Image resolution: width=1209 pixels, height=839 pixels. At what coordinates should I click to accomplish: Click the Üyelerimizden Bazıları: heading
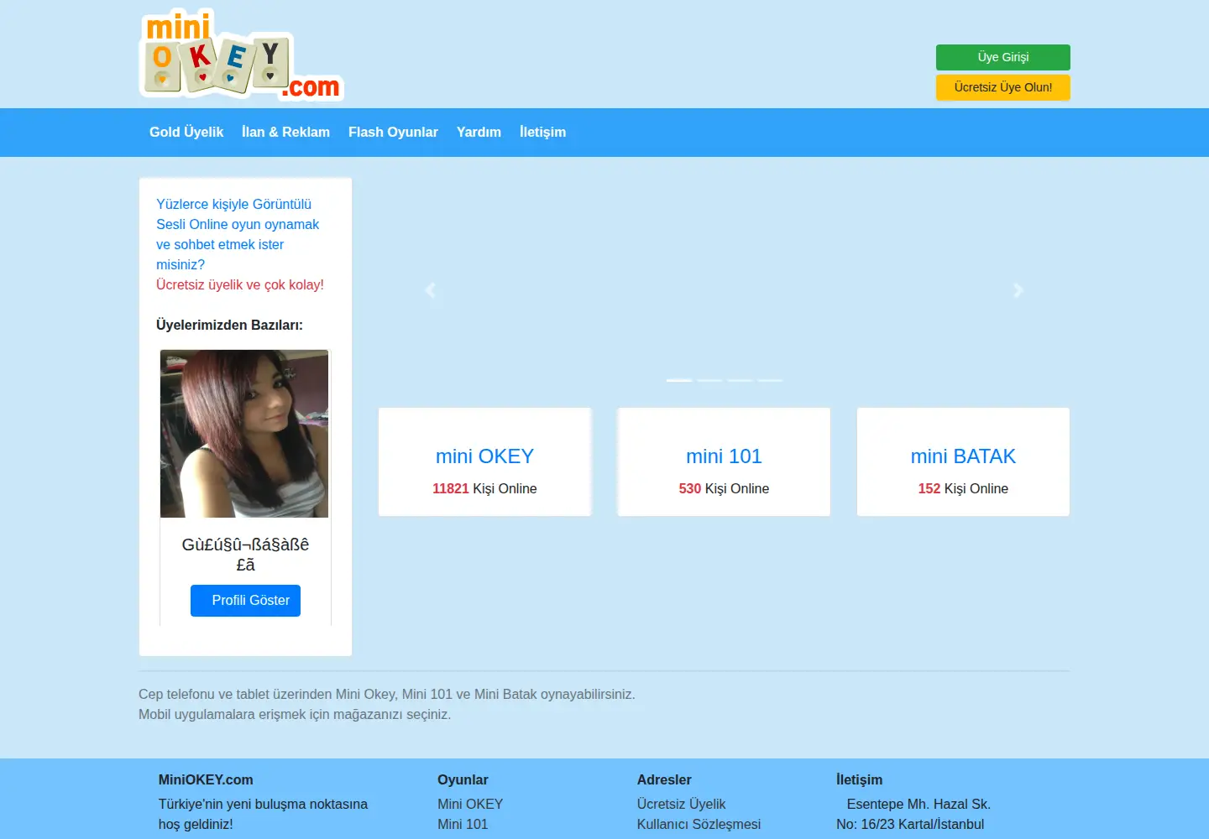[229, 325]
